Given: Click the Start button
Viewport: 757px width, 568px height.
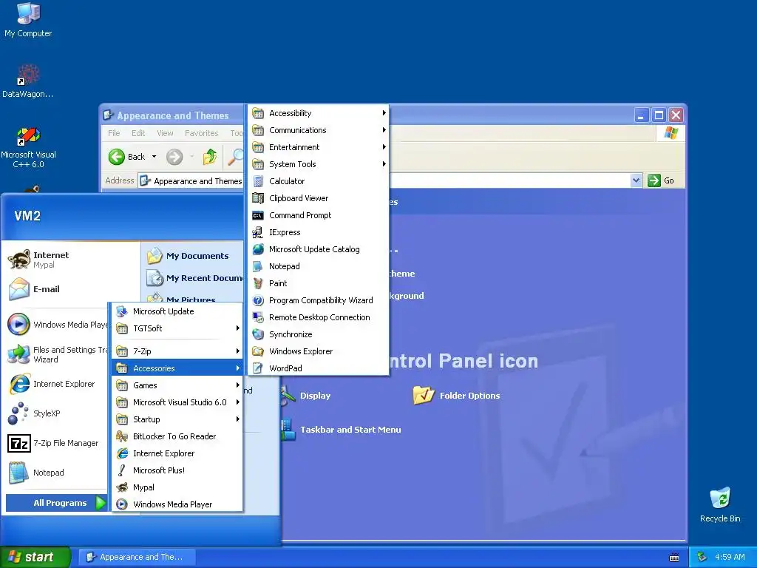Looking at the screenshot, I should [x=35, y=557].
